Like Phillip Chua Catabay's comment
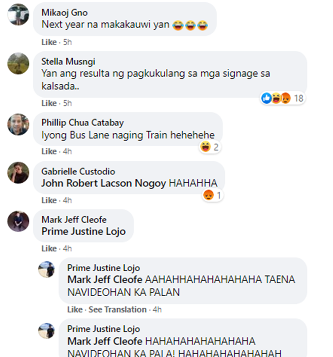Viewport: 333px width, 357px height. tap(49, 151)
